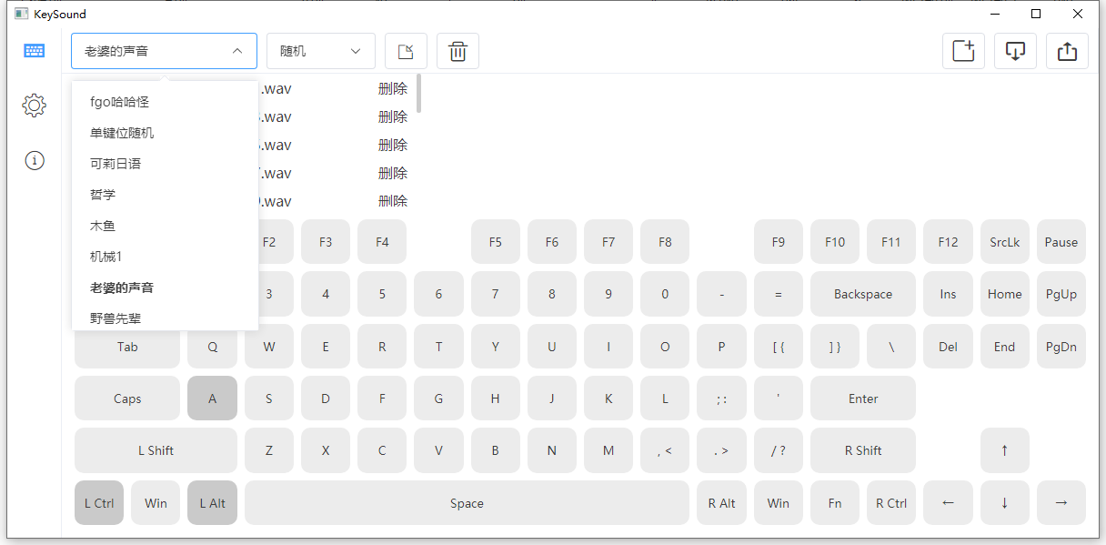Toggle the highlighted A key
This screenshot has height=545, width=1106.
click(212, 399)
